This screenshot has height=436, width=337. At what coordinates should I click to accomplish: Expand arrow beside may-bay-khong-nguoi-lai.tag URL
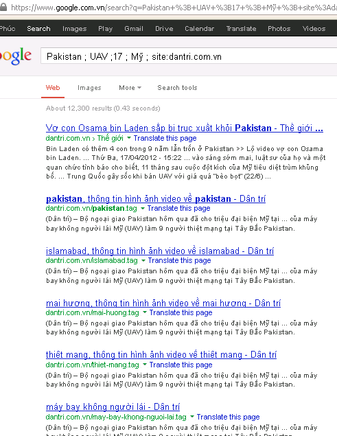[192, 417]
